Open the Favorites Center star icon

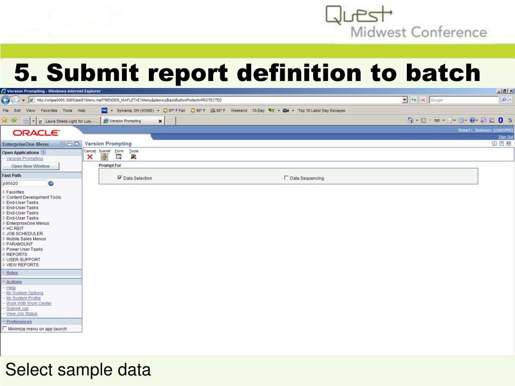[5, 121]
